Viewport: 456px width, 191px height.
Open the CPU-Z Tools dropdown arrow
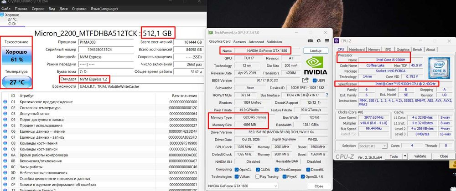pyautogui.click(x=405, y=156)
